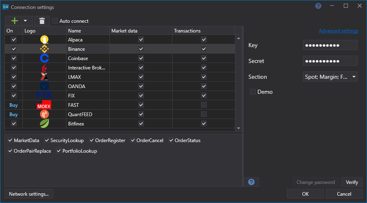Click the Binance logo icon
The width and height of the screenshot is (367, 203).
click(44, 49)
